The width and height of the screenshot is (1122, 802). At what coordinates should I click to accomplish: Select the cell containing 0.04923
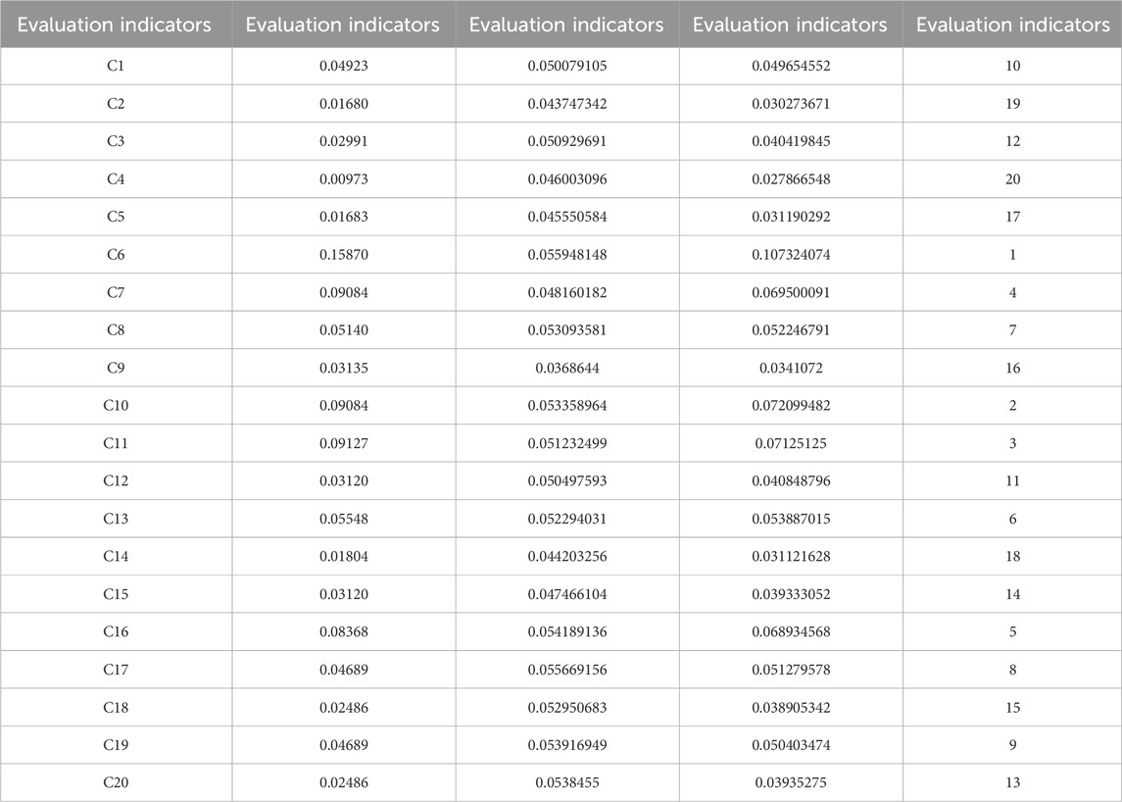[x=343, y=66]
